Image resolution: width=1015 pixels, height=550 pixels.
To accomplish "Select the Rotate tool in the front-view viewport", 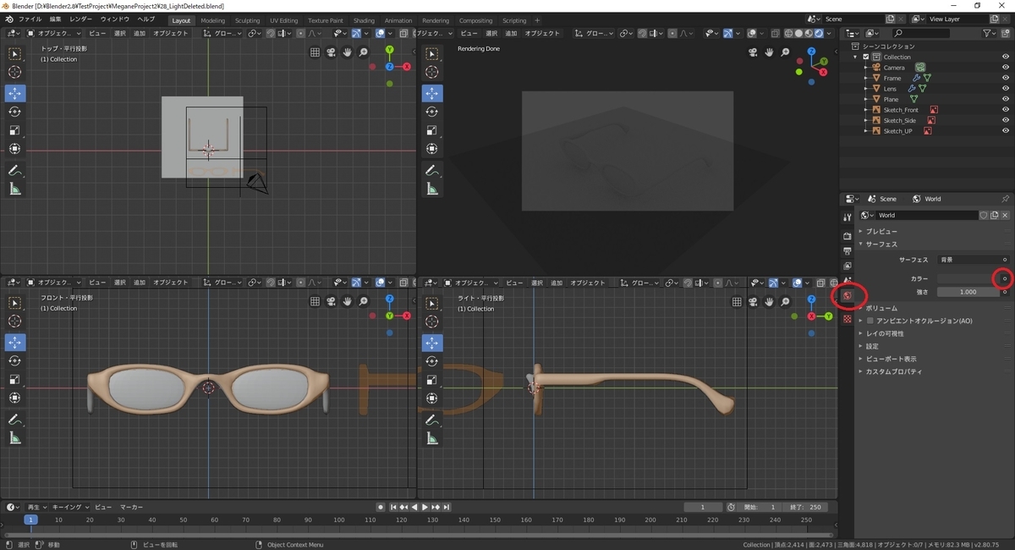I will [14, 360].
